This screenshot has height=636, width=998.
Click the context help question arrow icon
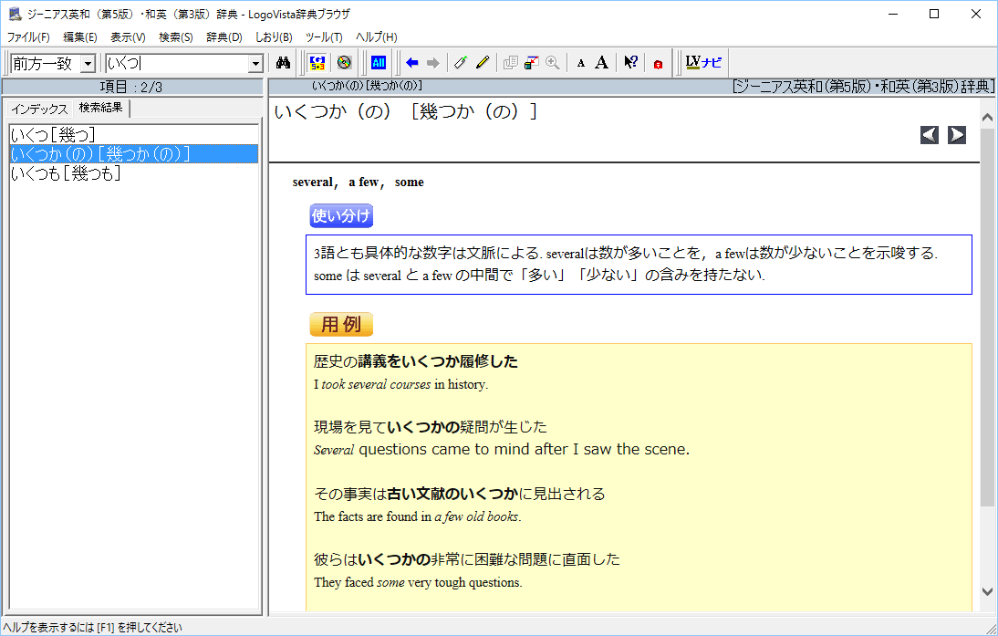pyautogui.click(x=630, y=63)
